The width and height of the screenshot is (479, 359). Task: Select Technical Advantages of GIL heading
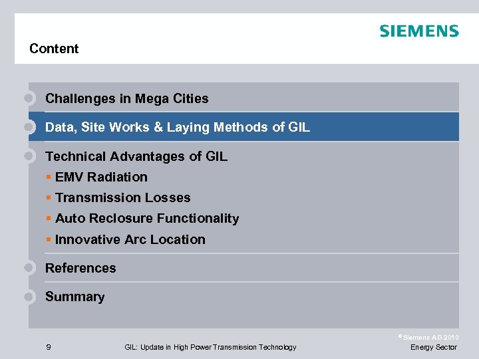[136, 156]
